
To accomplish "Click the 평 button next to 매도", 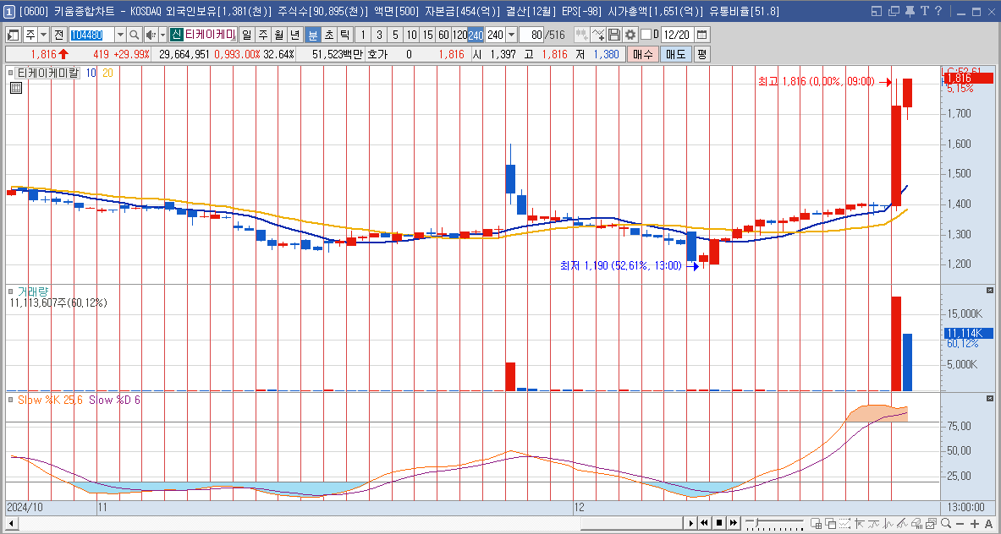I will click(701, 55).
